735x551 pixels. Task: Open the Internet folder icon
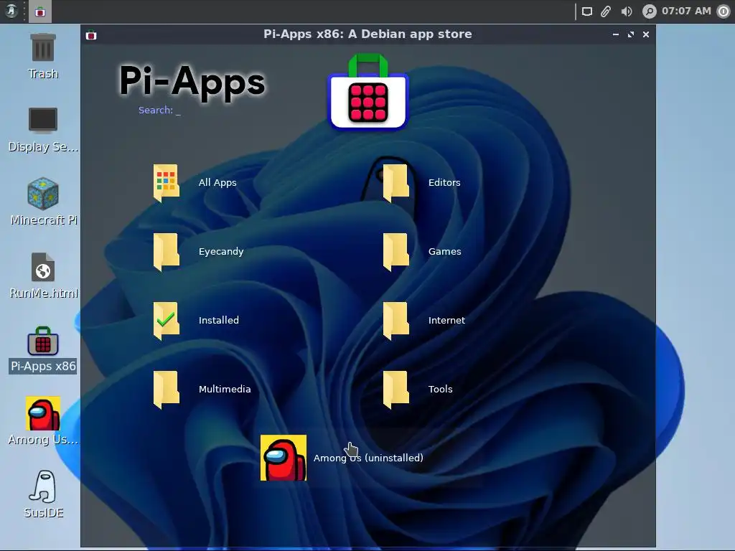396,321
